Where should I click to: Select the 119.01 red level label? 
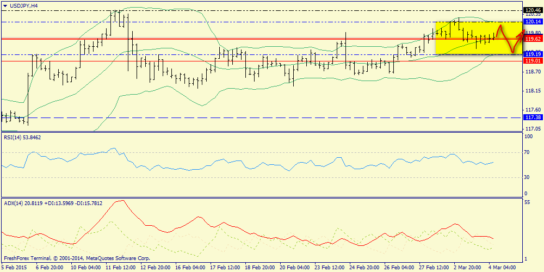coord(532,60)
